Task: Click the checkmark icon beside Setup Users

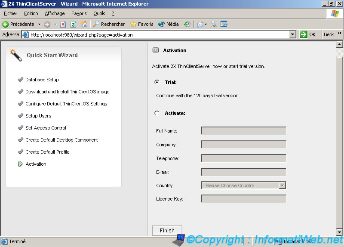Action: tap(21, 115)
